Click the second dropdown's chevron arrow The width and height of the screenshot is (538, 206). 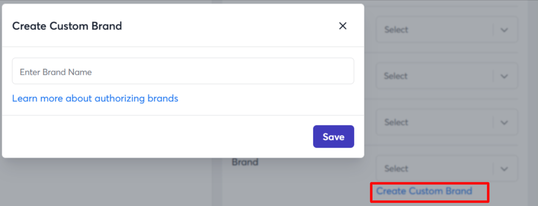504,76
